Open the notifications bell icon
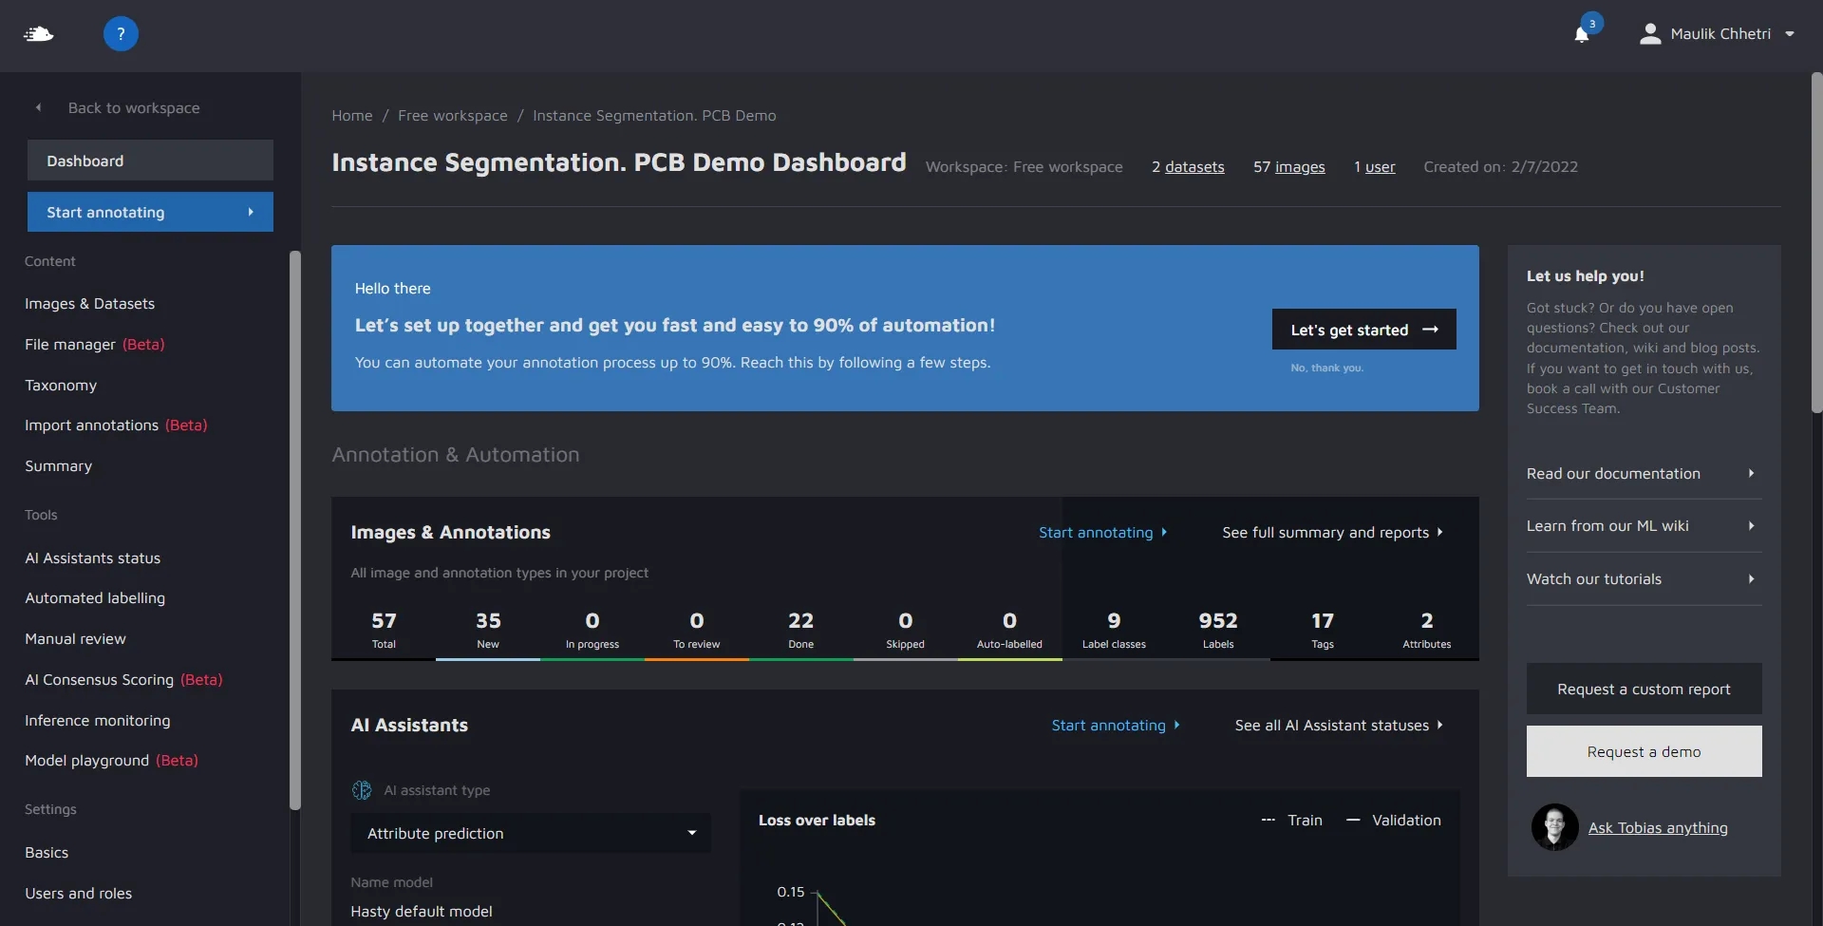The width and height of the screenshot is (1823, 926). click(1582, 35)
